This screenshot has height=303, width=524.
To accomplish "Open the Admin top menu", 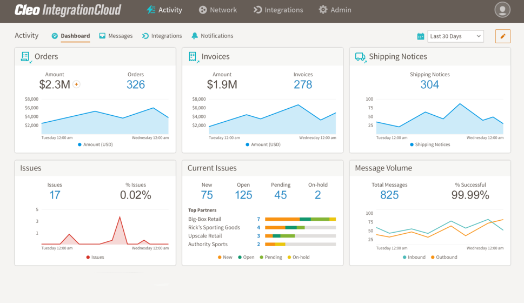I will (335, 10).
